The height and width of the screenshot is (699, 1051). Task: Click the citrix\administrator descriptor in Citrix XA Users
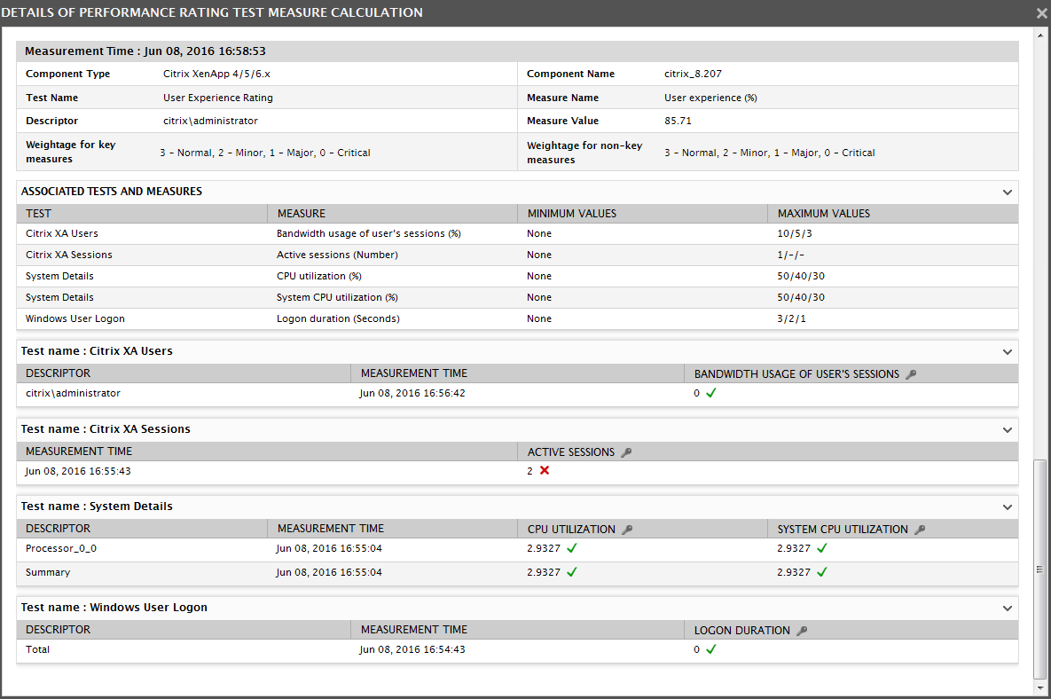pos(73,393)
